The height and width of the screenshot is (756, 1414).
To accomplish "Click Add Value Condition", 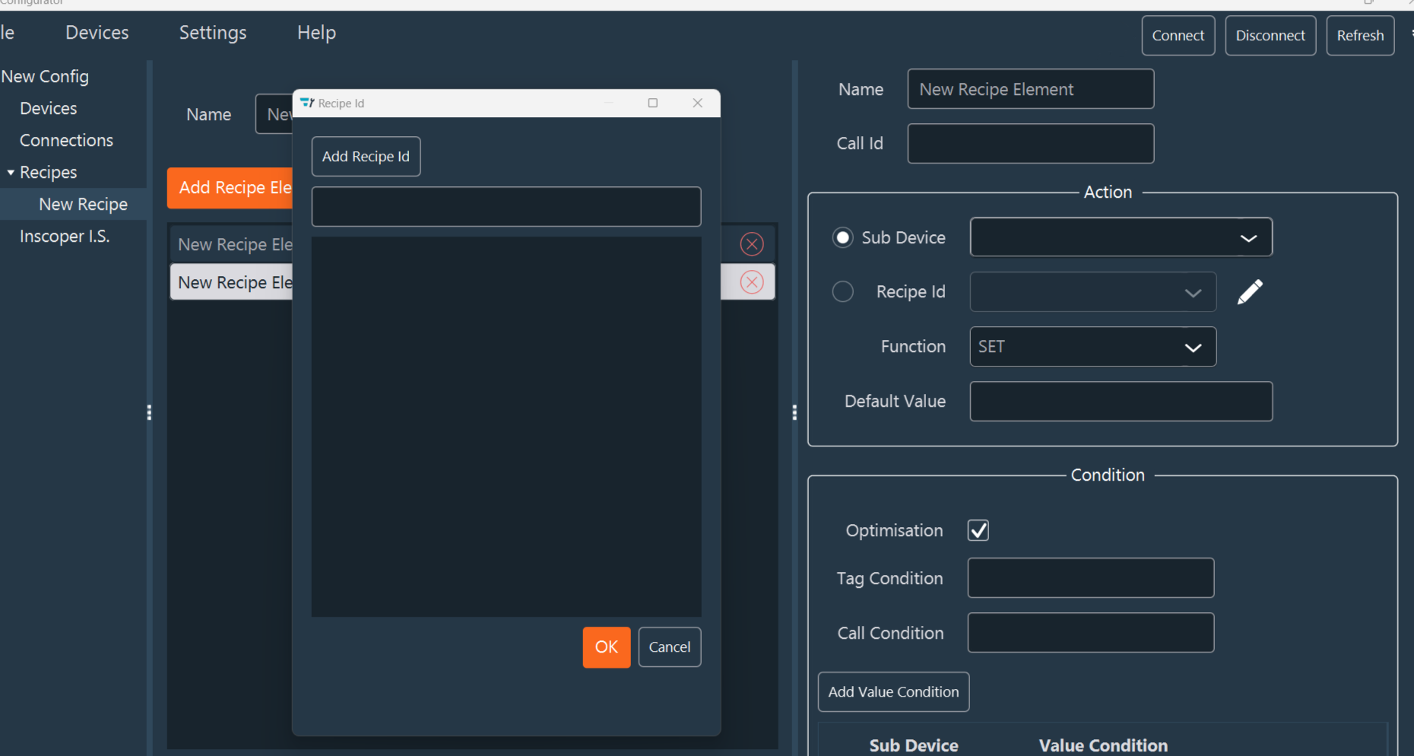I will 893,691.
